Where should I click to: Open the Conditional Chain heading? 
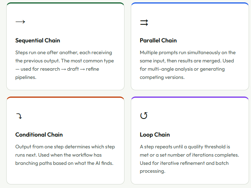point(39,135)
